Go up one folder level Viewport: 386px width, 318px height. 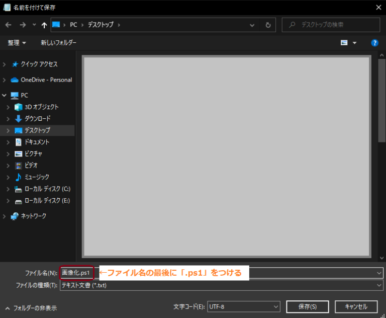tap(44, 25)
